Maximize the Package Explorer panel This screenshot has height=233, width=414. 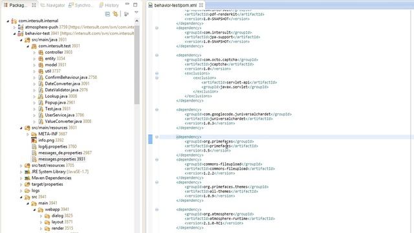tap(135, 5)
